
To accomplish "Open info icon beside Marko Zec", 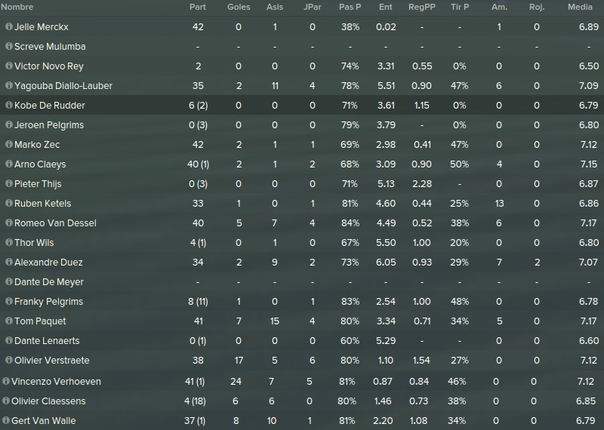I will coord(9,144).
